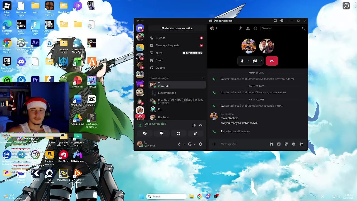Open Message Requests
The width and height of the screenshot is (357, 201).
tap(177, 45)
